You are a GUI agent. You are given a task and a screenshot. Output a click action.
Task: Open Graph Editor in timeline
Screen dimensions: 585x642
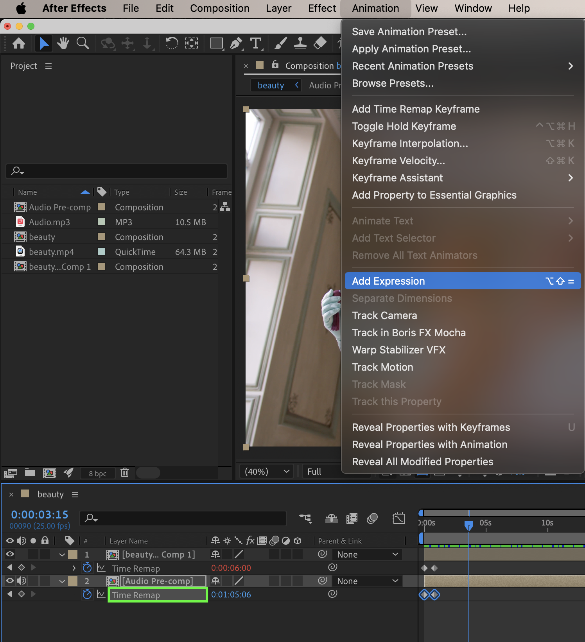[399, 518]
